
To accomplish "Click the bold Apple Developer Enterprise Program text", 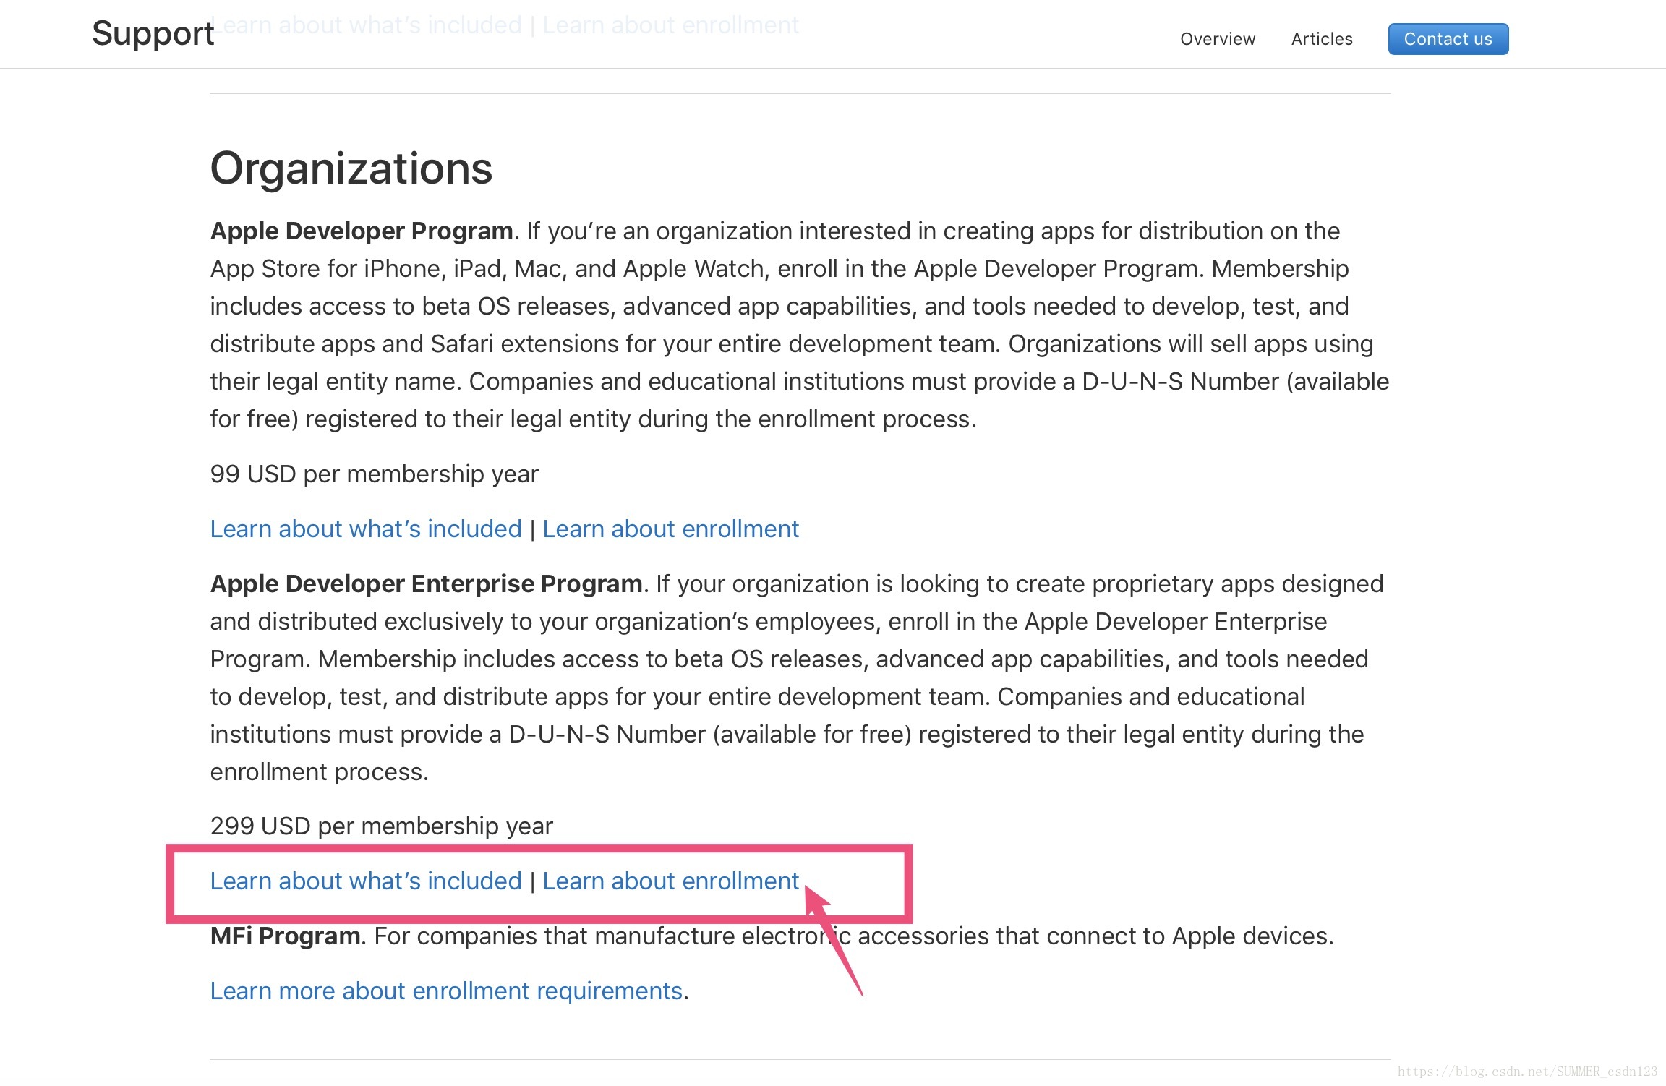I will (x=427, y=584).
